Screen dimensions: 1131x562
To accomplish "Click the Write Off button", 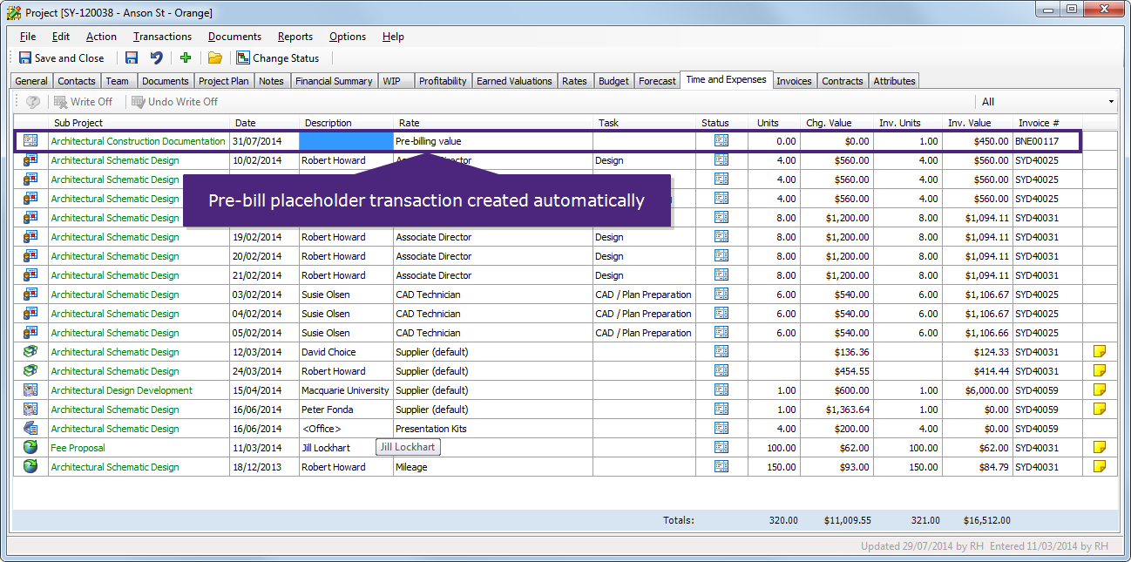I will 85,101.
